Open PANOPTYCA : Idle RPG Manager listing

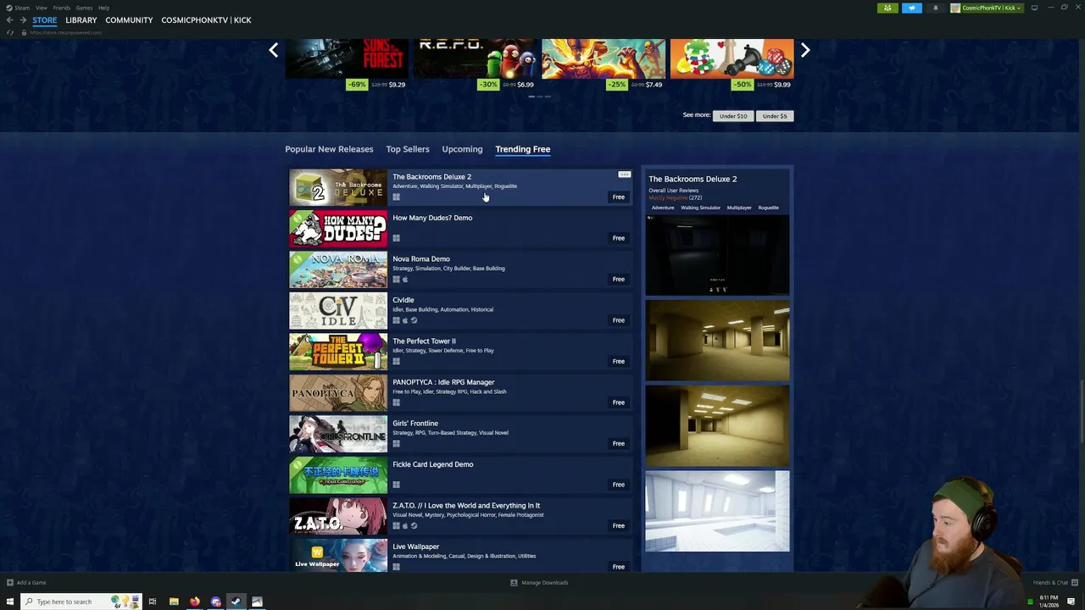[x=461, y=393]
